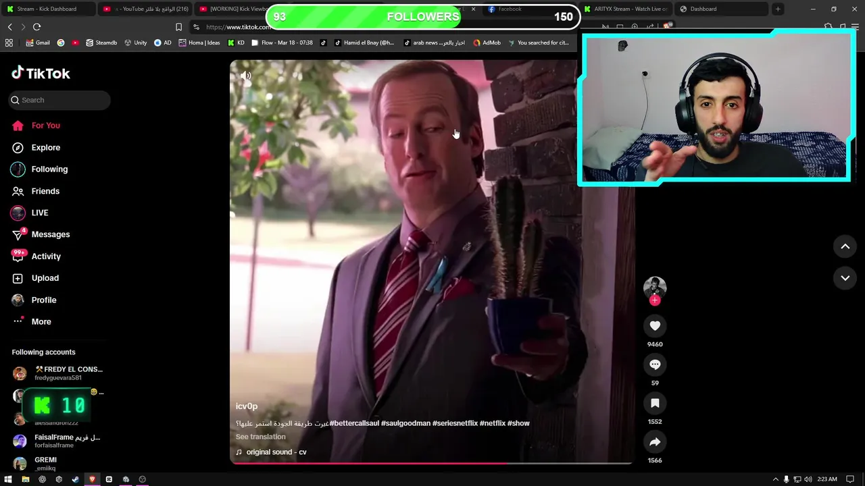The height and width of the screenshot is (486, 865).
Task: Open the Gmail bookmark
Action: (x=38, y=43)
